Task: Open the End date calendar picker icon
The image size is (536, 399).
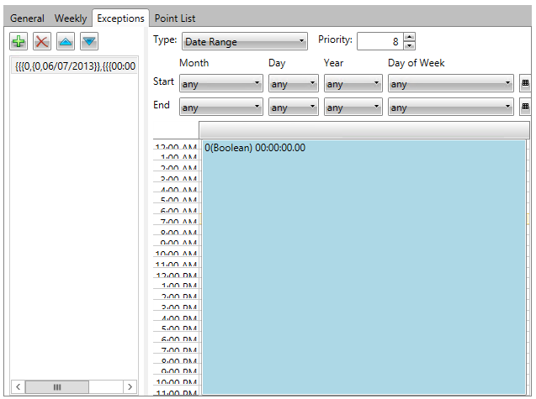Action: (x=526, y=107)
